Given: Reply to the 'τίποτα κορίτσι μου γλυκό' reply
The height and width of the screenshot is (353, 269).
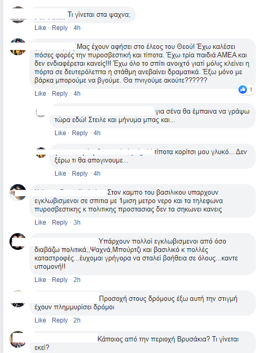Looking at the screenshot, I should click(80, 174).
